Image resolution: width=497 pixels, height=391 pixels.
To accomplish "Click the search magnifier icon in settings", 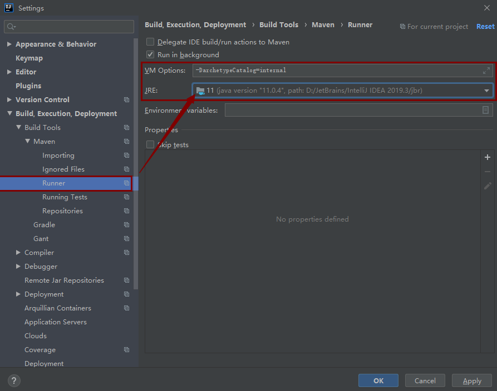I will click(11, 27).
